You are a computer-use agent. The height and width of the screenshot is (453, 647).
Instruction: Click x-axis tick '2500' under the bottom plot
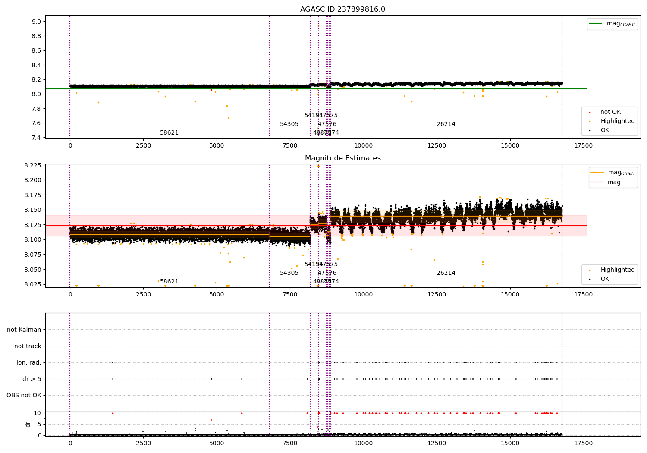pos(143,443)
